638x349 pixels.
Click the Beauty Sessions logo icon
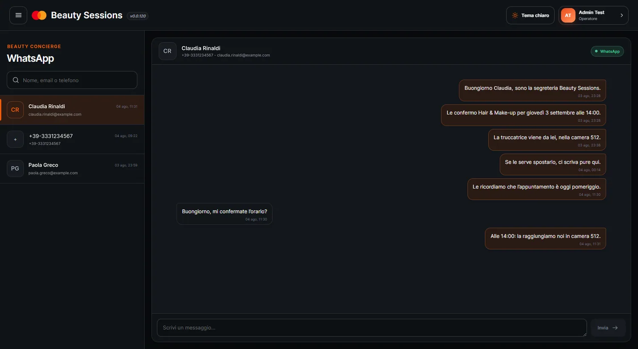click(x=39, y=15)
